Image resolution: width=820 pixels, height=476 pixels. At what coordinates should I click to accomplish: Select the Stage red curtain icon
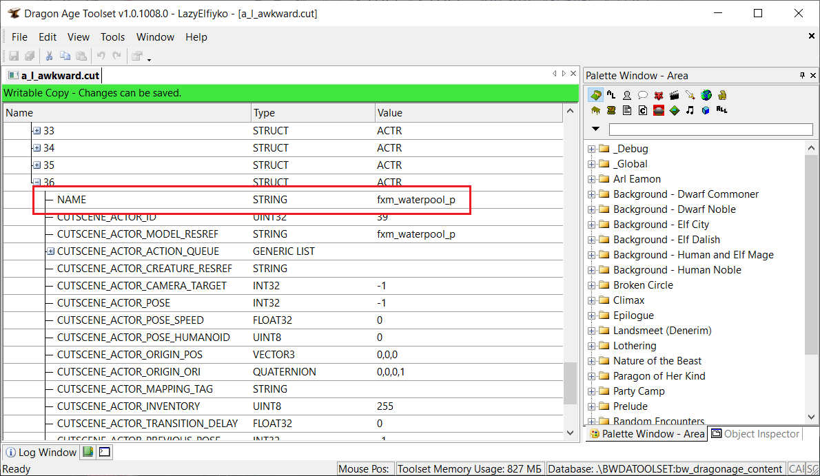[658, 110]
